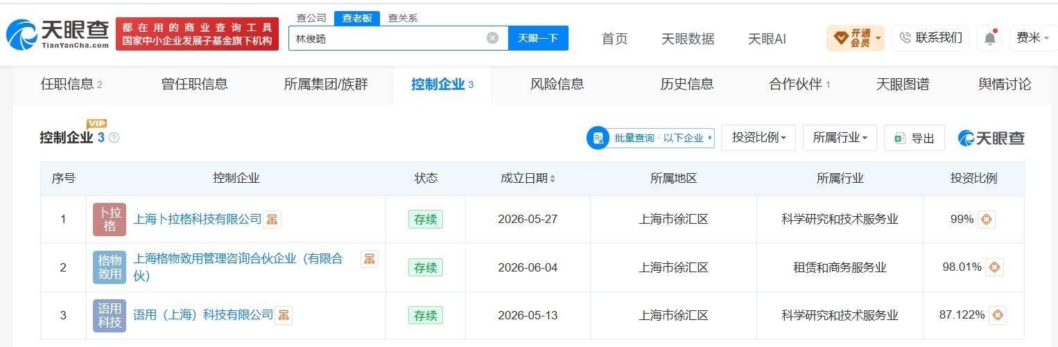This screenshot has width=1058, height=347.
Task: Click the 租赁和商务服务业 industry cell
Action: 840,267
